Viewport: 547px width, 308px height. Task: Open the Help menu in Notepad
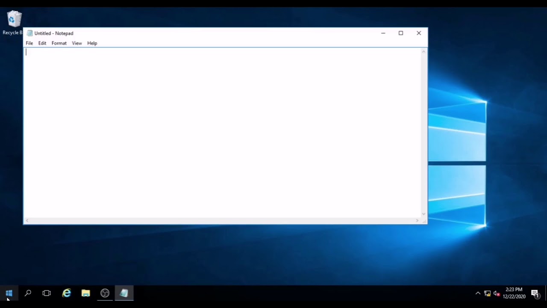92,43
